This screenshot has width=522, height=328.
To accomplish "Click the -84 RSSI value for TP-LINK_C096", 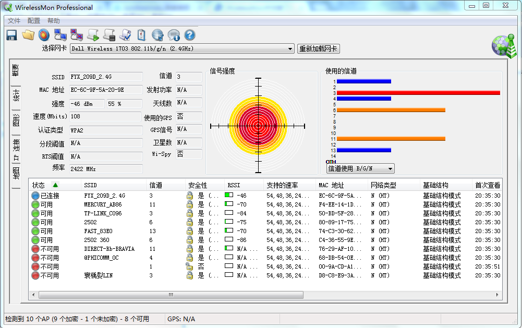I will click(241, 213).
